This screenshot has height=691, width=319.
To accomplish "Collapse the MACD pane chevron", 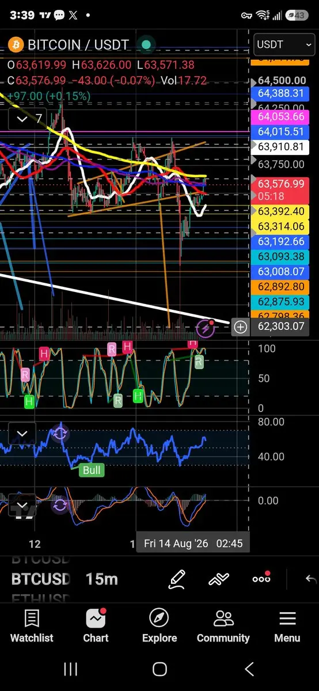I will (x=22, y=506).
